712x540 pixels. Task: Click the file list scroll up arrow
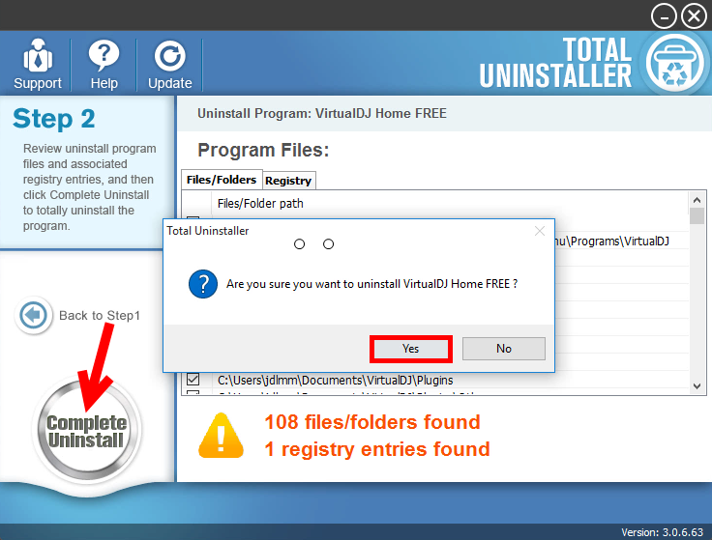697,200
